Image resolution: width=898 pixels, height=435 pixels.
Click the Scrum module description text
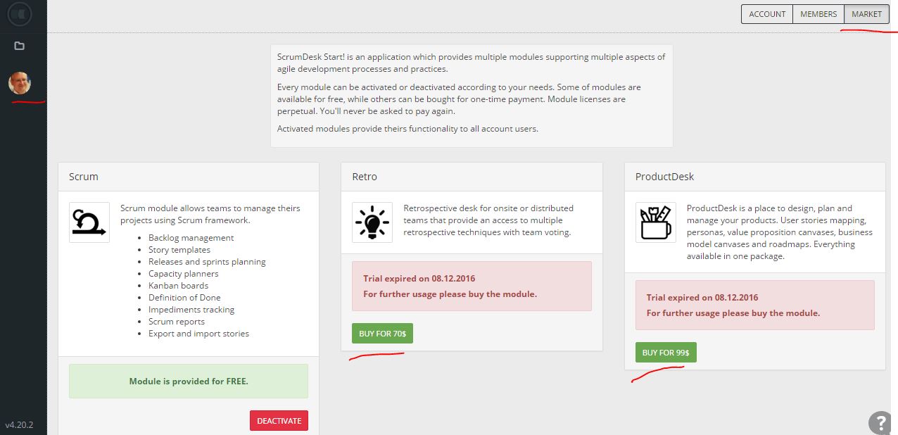click(210, 214)
